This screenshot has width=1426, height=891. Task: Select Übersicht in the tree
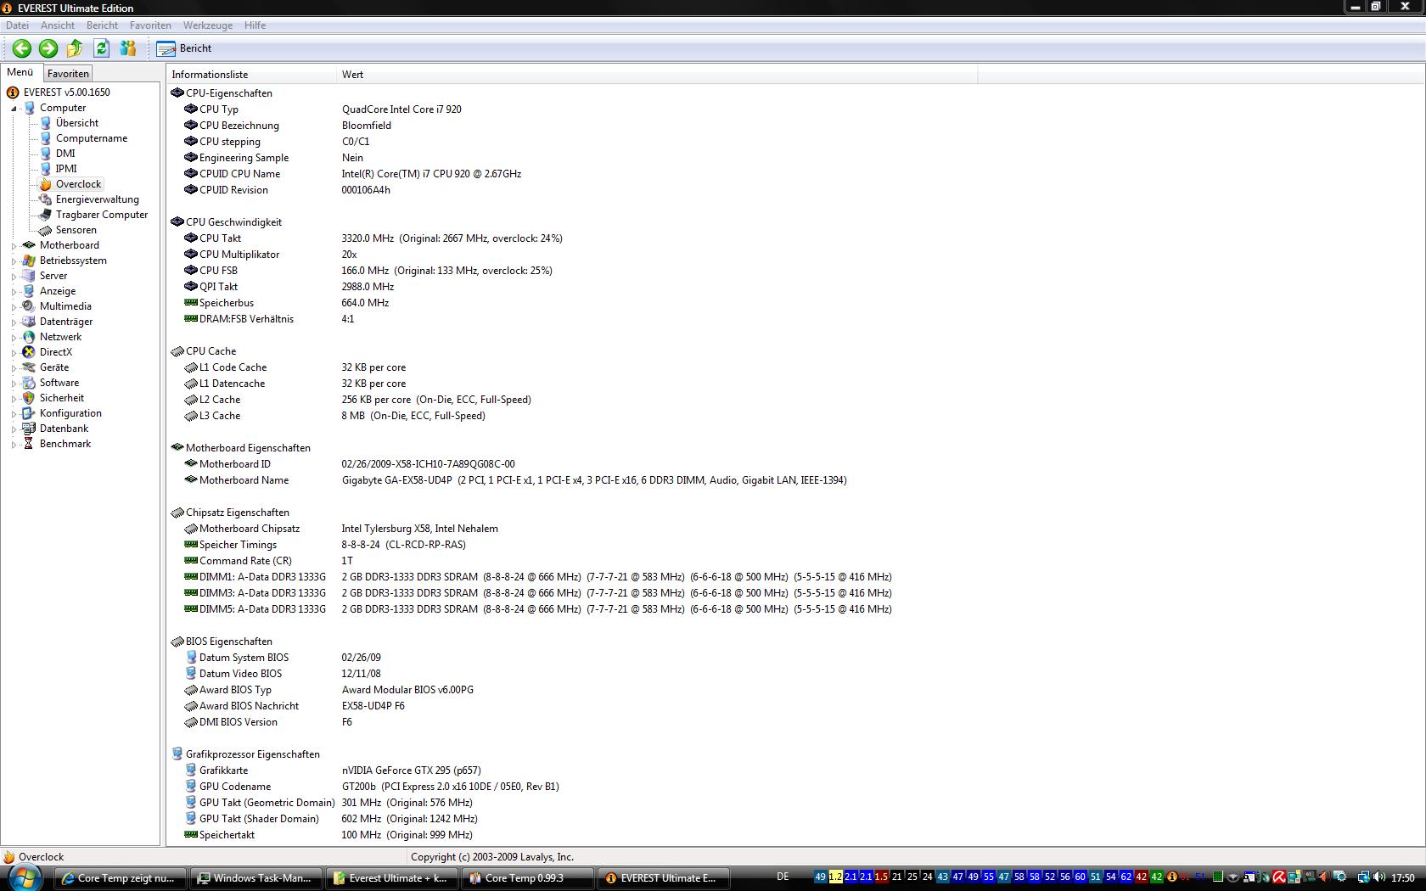[x=77, y=123]
